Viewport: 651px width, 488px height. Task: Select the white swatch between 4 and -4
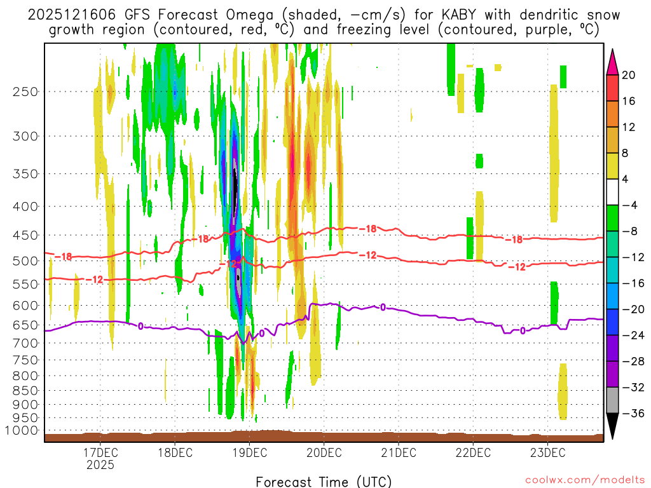[x=613, y=192]
